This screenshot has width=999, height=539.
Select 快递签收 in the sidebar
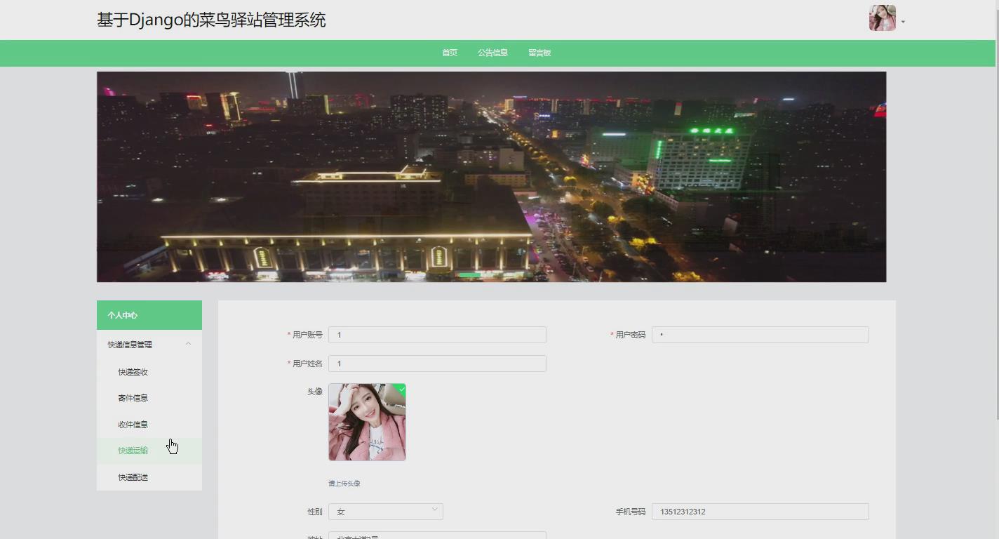132,371
